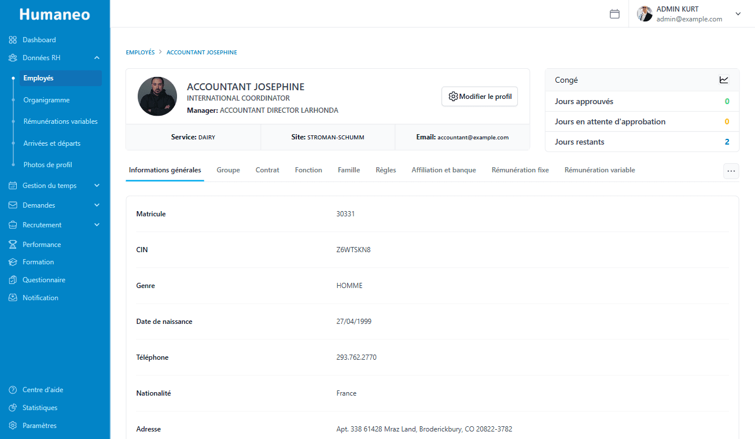Go to Employés breadcrumb link

pyautogui.click(x=140, y=53)
